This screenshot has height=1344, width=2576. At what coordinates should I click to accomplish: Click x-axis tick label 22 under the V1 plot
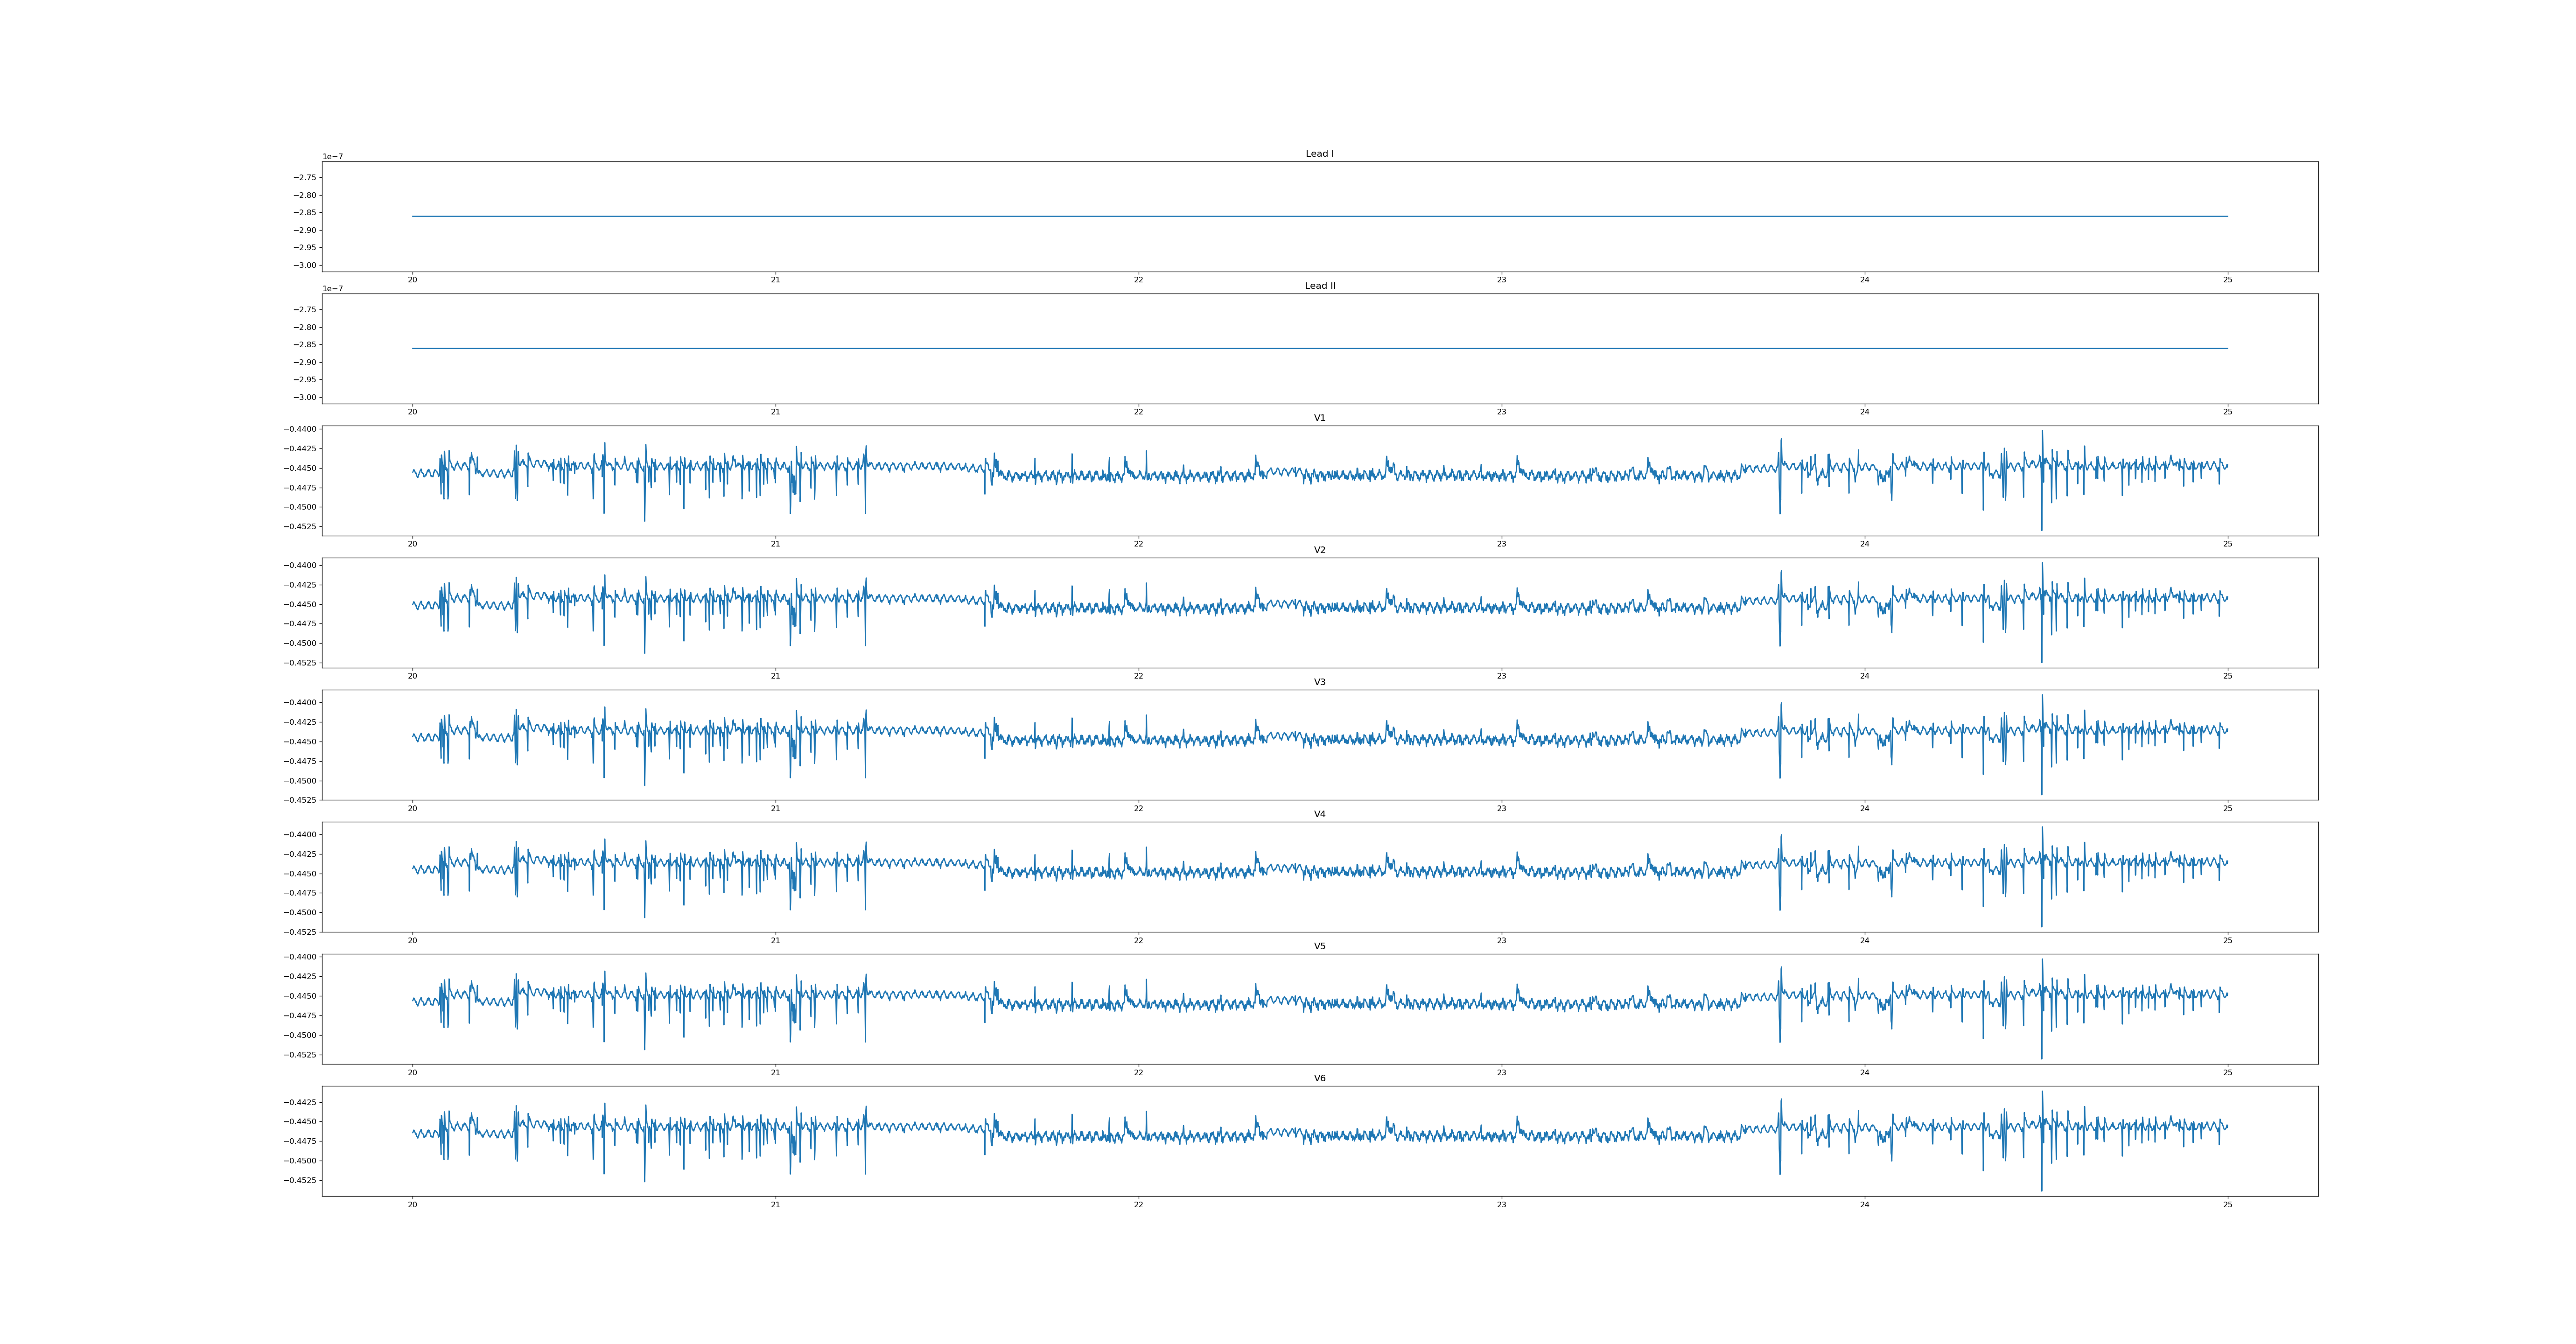coord(1138,544)
